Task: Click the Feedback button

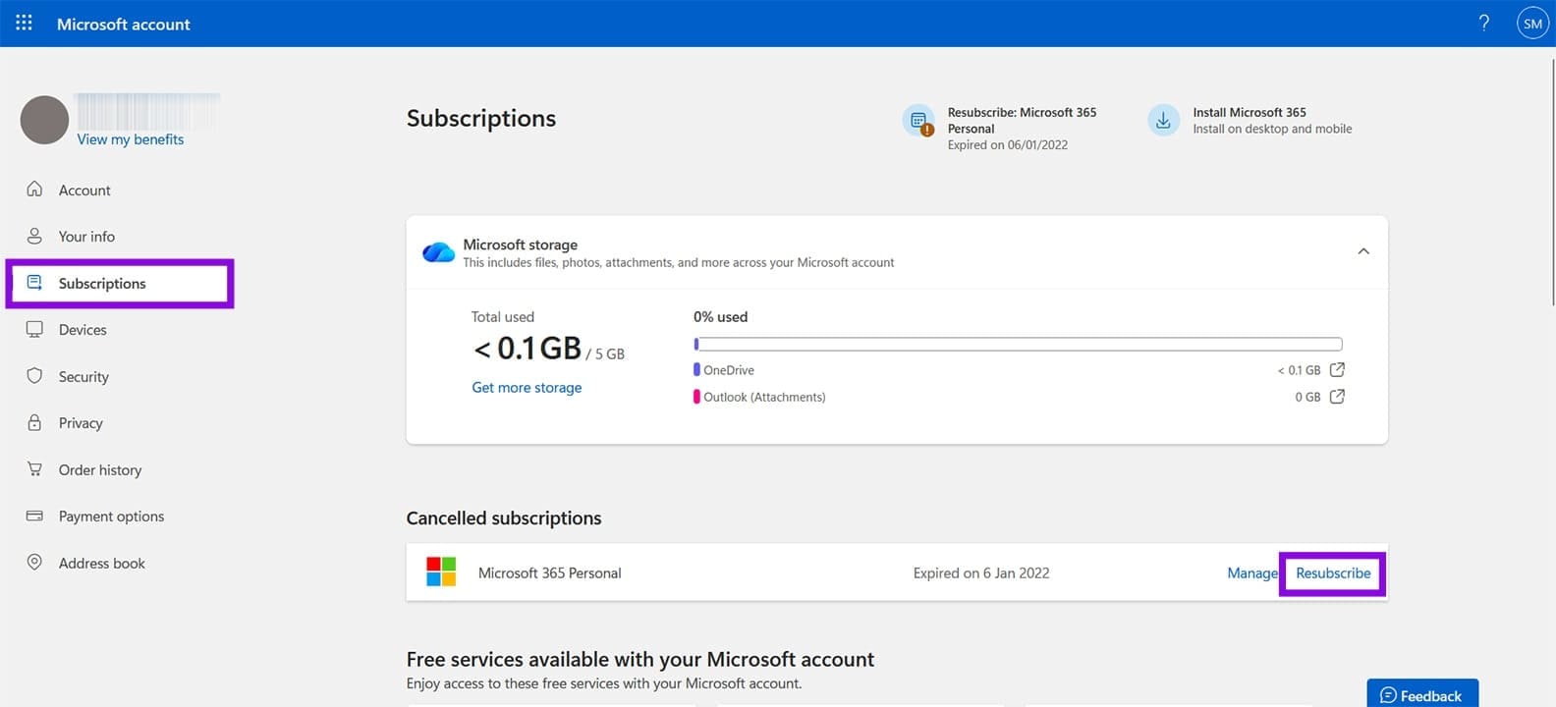Action: pyautogui.click(x=1422, y=693)
